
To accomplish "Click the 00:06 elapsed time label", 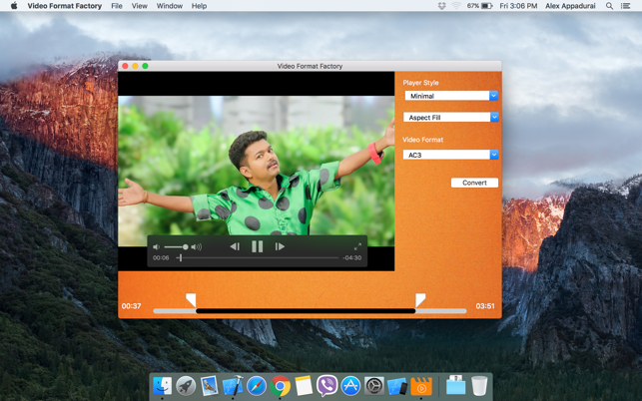I will 161,257.
